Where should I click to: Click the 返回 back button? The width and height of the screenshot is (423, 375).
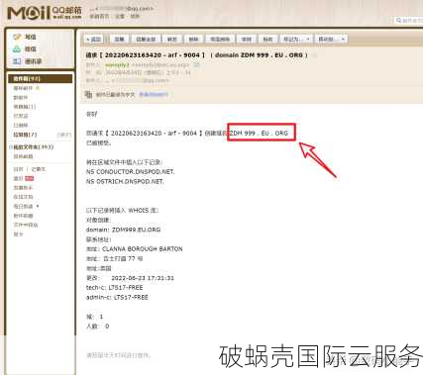(93, 40)
